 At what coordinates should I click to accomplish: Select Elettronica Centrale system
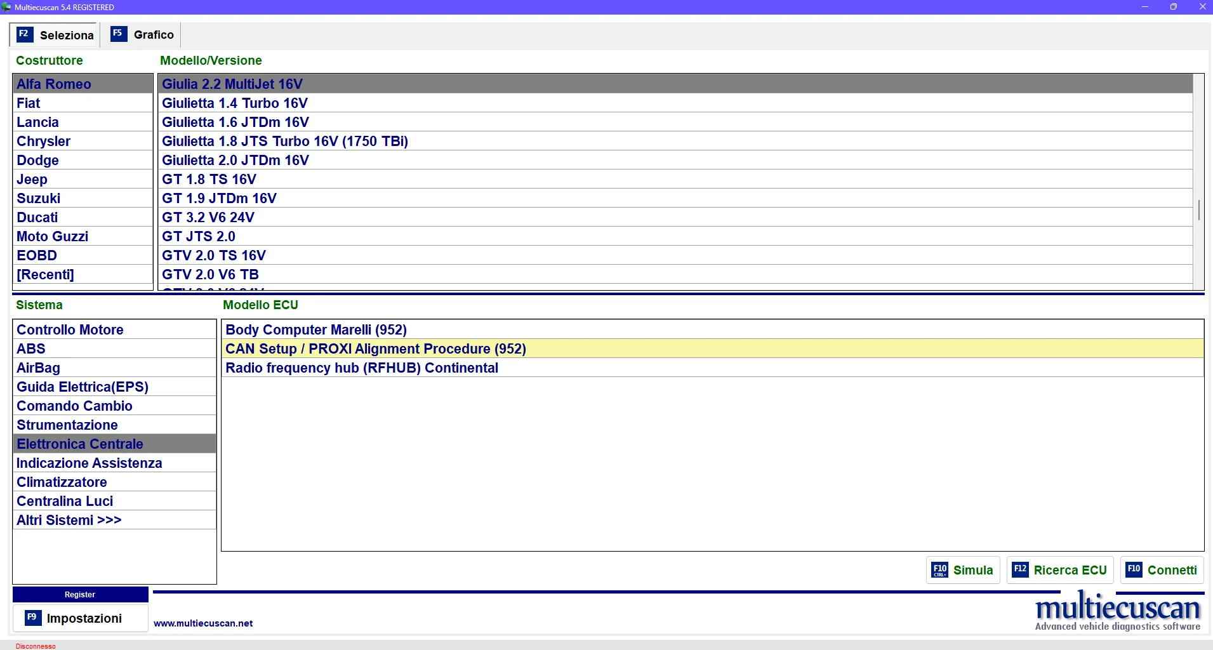(x=114, y=444)
